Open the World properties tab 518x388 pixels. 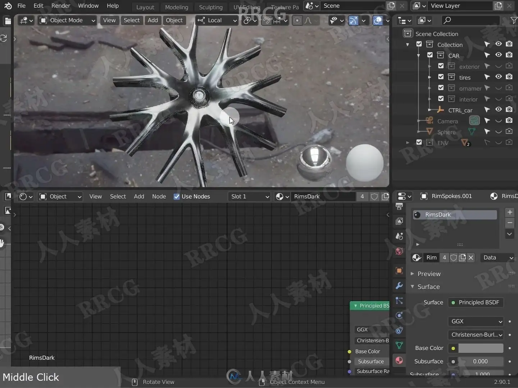[399, 251]
